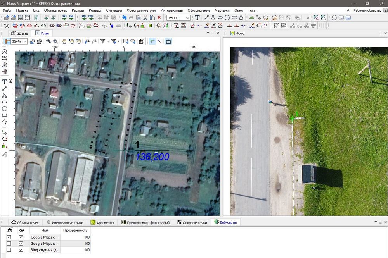Click the red Delete cross icon
388x258 pixels.
159,18
